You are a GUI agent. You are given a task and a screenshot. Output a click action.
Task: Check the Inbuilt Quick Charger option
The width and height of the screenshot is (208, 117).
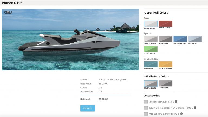click(146, 108)
